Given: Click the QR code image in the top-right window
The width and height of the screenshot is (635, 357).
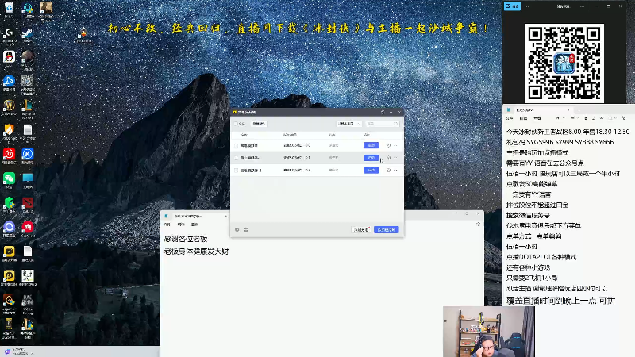Looking at the screenshot, I should (564, 63).
